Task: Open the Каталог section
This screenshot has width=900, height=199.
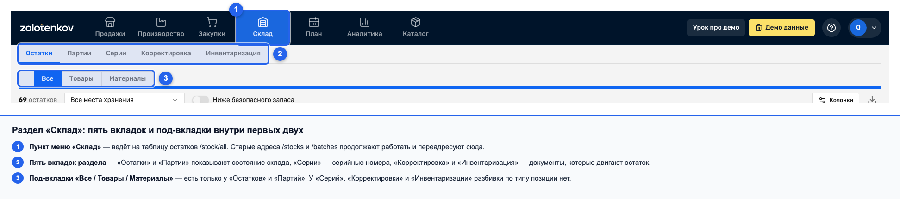Action: point(416,28)
